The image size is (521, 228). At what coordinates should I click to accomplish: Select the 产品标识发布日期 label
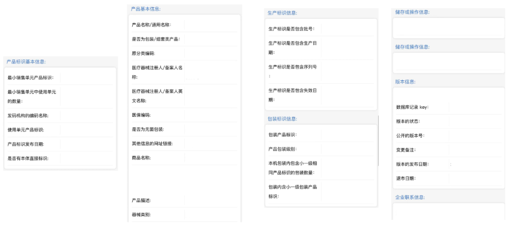coord(26,144)
